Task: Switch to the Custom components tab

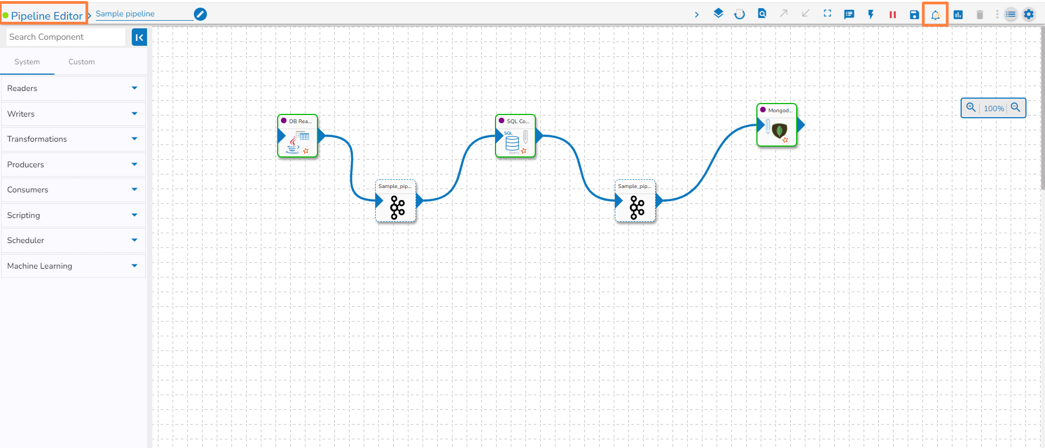Action: pyautogui.click(x=82, y=62)
